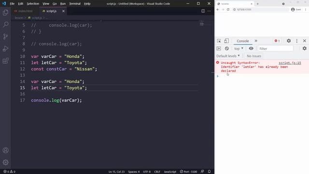Split the editor to the right
This screenshot has height=174, width=309.
[203, 11]
